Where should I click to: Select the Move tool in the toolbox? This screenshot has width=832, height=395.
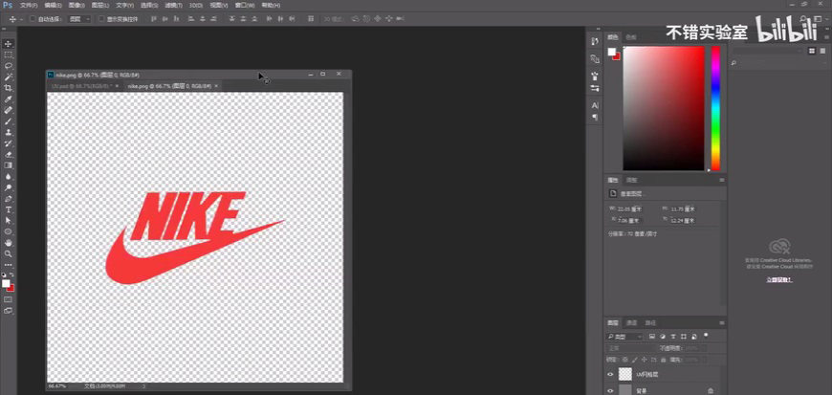9,44
